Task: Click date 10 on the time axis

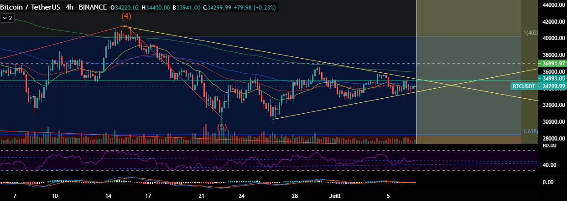Action: (x=55, y=196)
